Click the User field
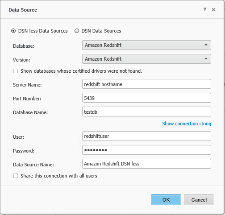Screen dimensions: 225x215 pos(146,136)
